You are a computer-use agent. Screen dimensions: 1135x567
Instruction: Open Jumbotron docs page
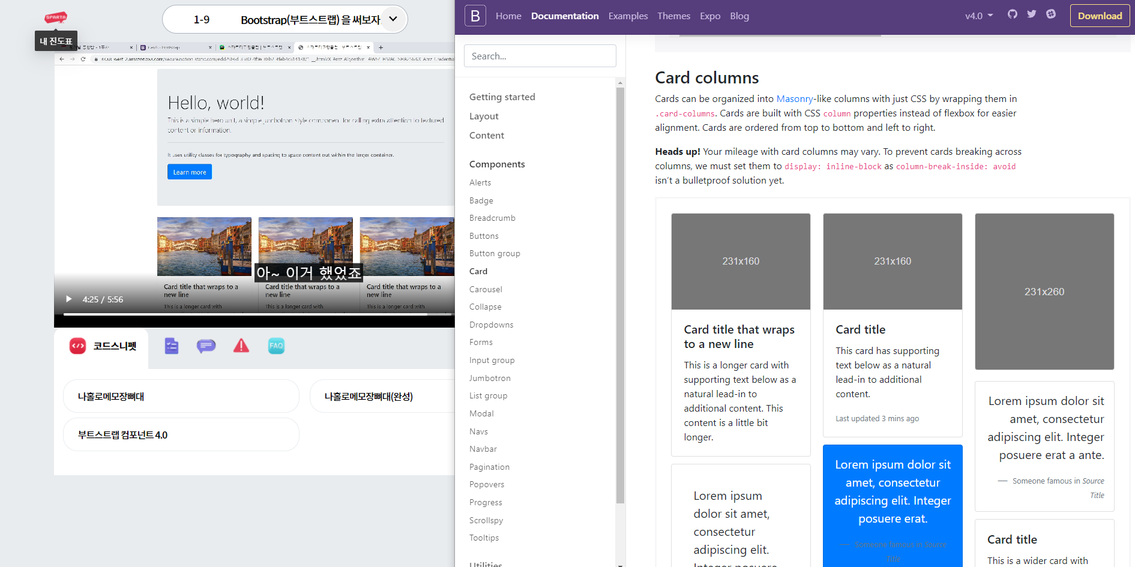pos(490,378)
